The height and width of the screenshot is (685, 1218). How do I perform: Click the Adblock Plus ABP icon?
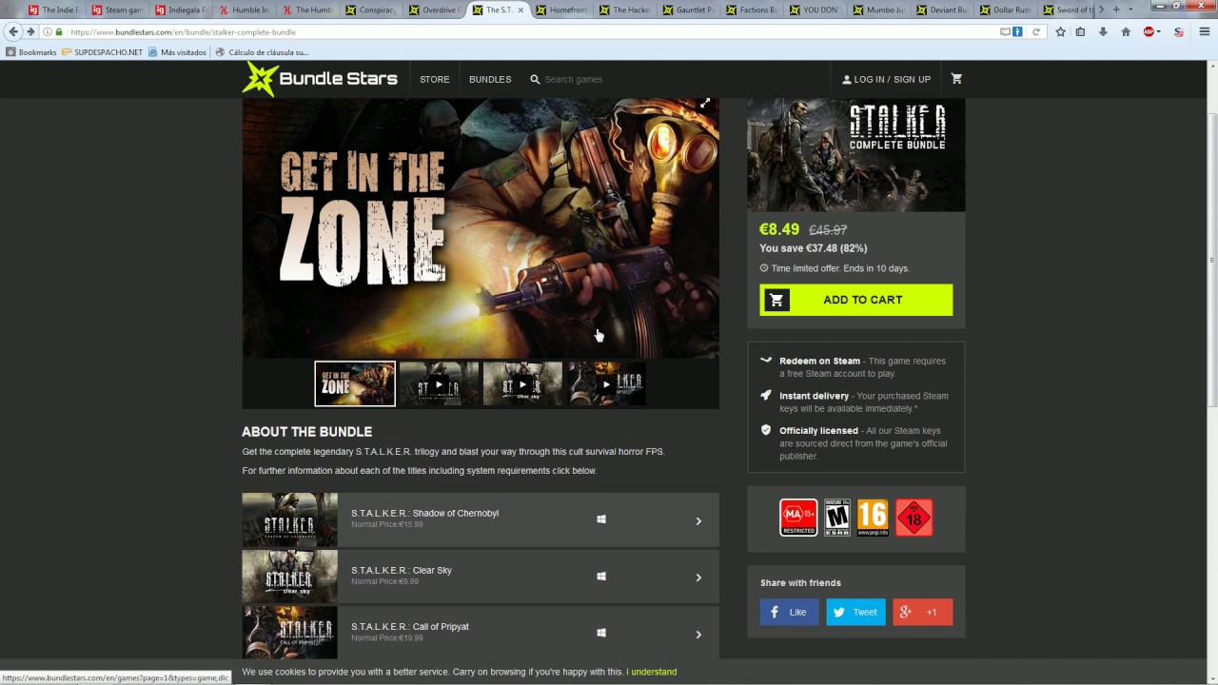(x=1149, y=31)
